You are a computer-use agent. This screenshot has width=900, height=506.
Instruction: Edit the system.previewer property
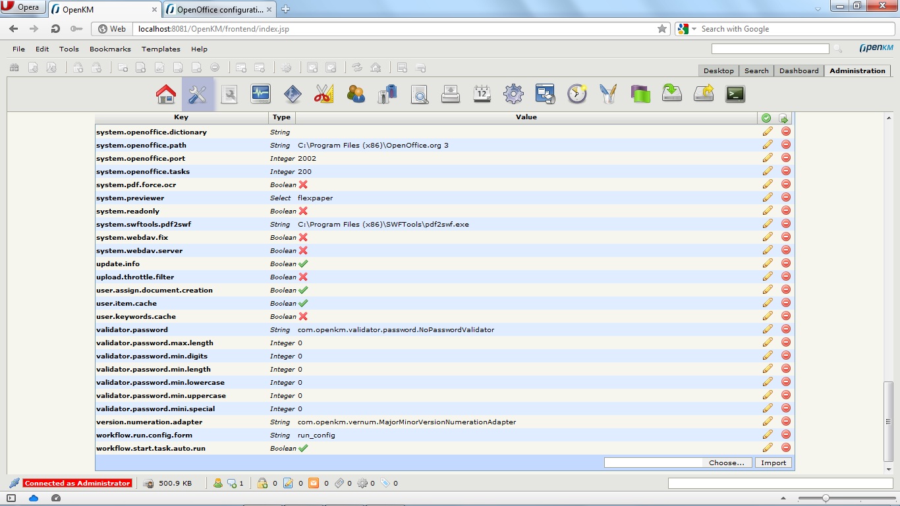point(768,198)
